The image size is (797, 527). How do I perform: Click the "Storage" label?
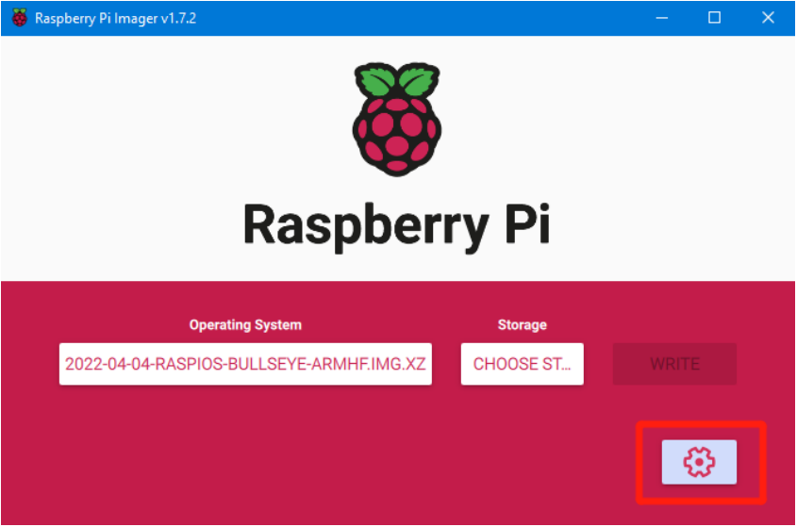point(522,324)
